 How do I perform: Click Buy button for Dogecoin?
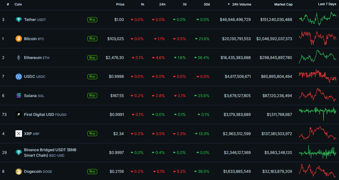(92, 171)
